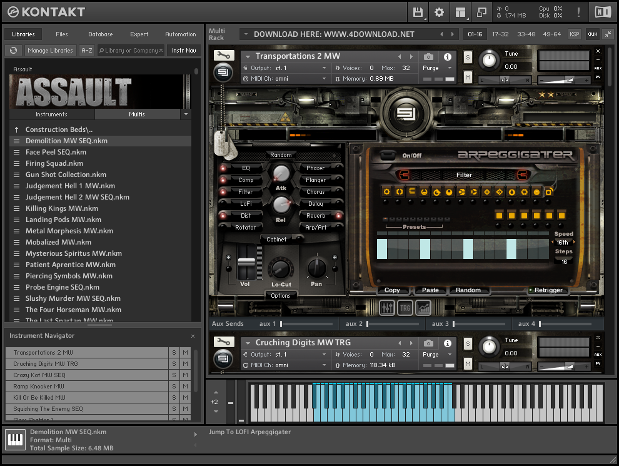Image resolution: width=619 pixels, height=466 pixels.
Task: Click the Tune knob of Transportations 2 MW
Action: tap(489, 60)
